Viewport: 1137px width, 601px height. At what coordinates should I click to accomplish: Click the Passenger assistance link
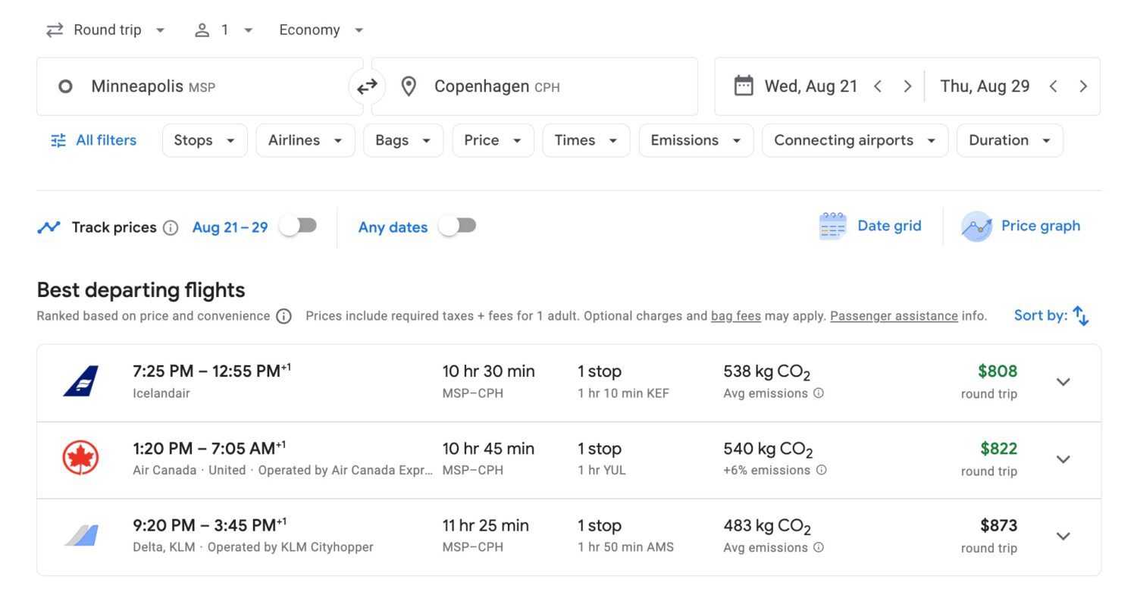[x=894, y=315]
